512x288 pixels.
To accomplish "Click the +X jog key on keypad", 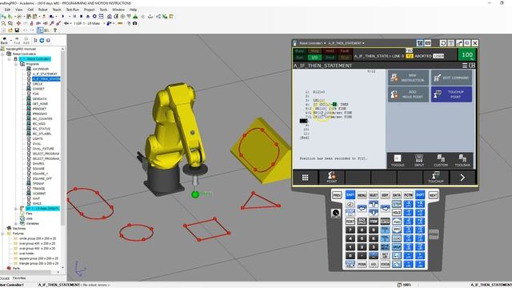I will [x=420, y=204].
